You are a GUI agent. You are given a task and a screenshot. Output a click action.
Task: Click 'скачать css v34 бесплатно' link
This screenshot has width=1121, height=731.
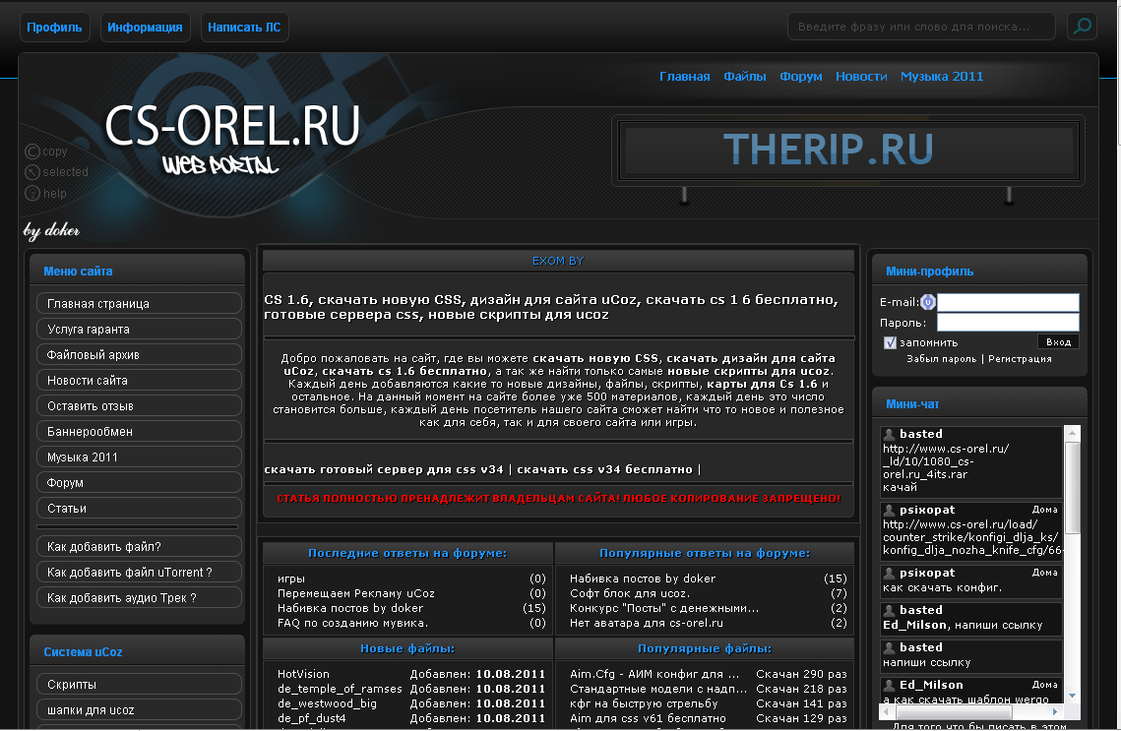click(605, 469)
